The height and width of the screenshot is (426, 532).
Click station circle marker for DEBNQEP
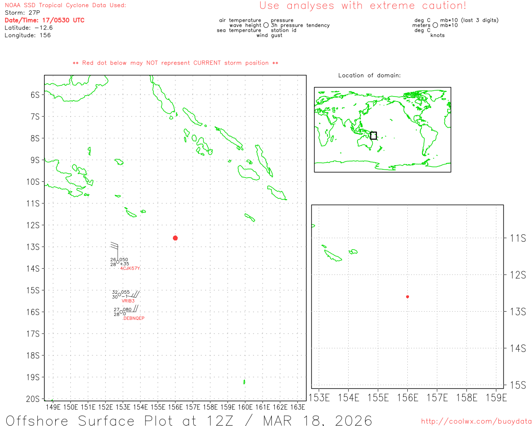pos(121,312)
